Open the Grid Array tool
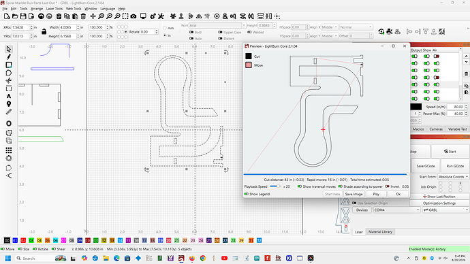Screen dimensions: 470x264 [x=9, y=150]
